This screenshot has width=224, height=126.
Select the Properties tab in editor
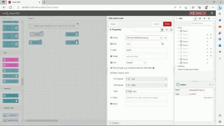tap(121, 30)
